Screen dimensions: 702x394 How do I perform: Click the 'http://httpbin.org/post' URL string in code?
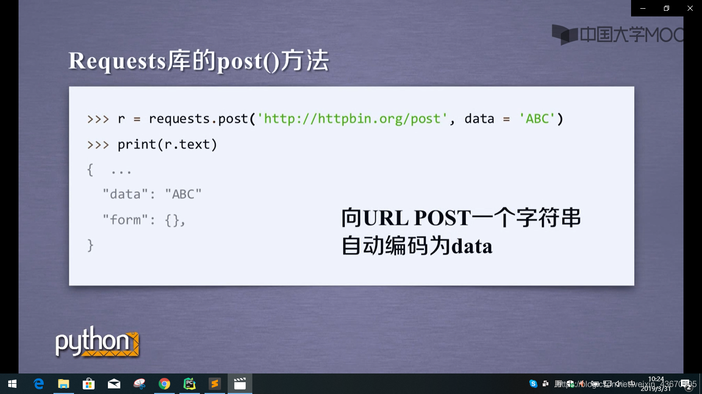tap(352, 119)
